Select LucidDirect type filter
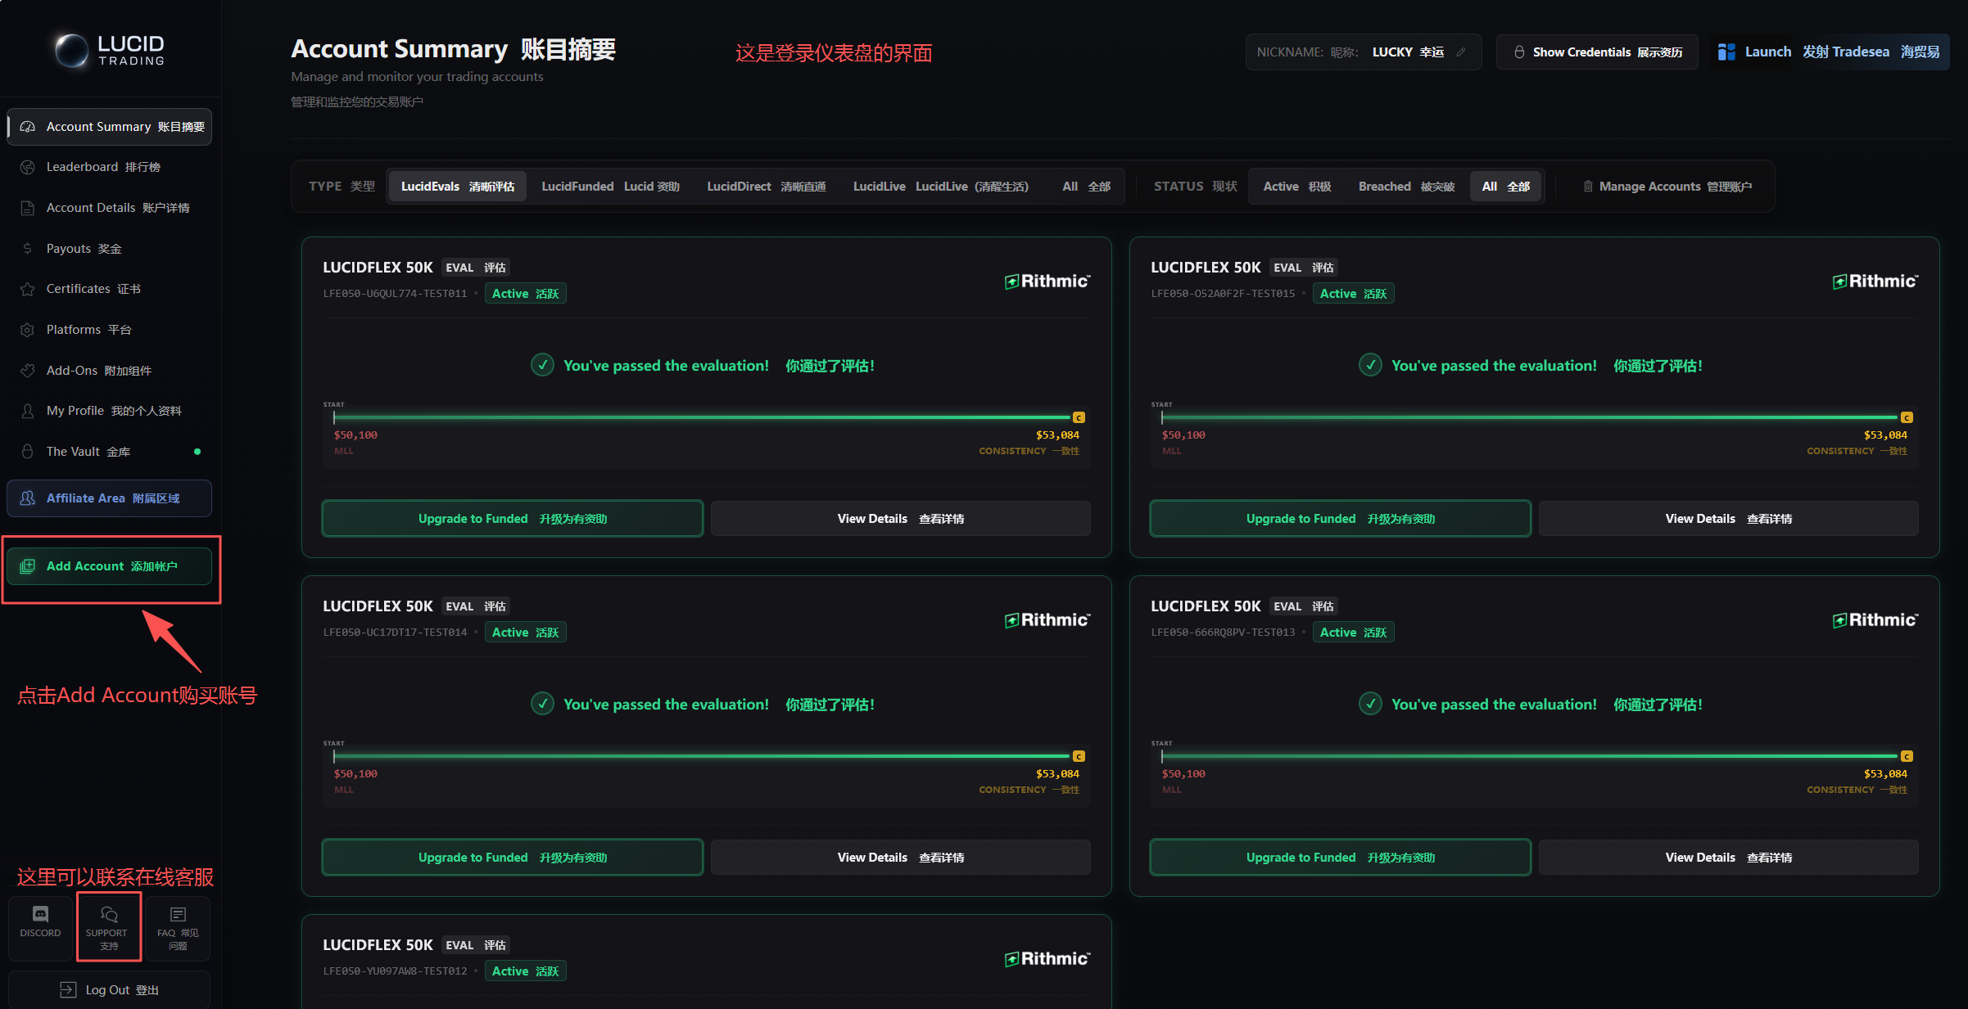1968x1009 pixels. click(x=767, y=187)
